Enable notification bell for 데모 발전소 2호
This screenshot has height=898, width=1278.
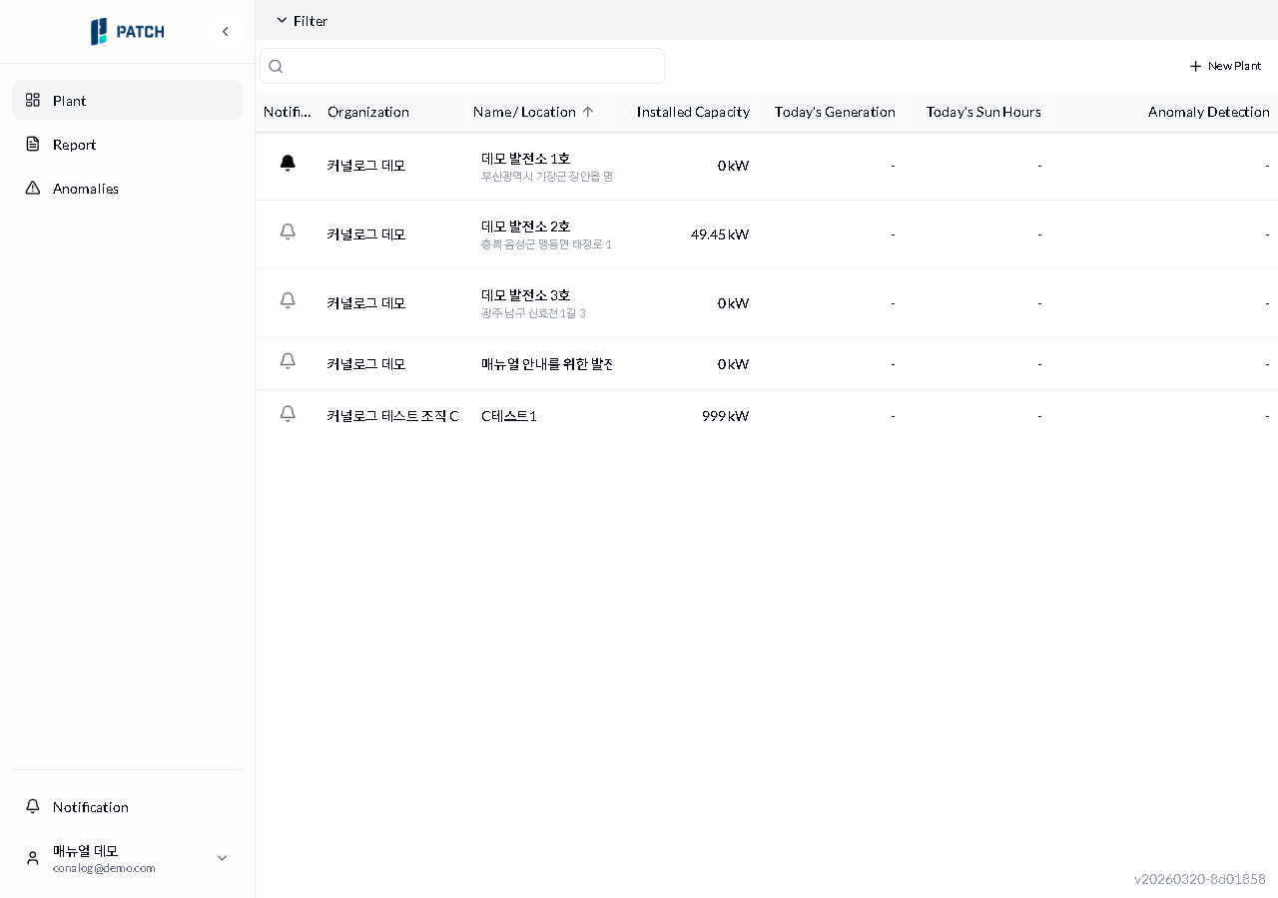[288, 232]
